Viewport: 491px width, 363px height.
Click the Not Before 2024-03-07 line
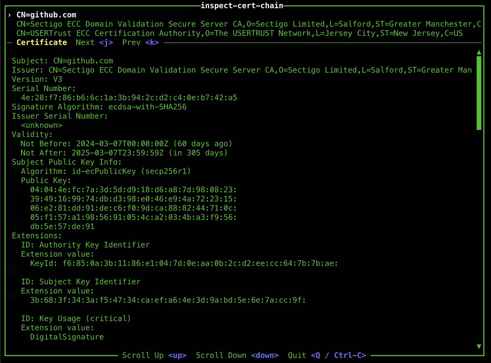coord(127,143)
